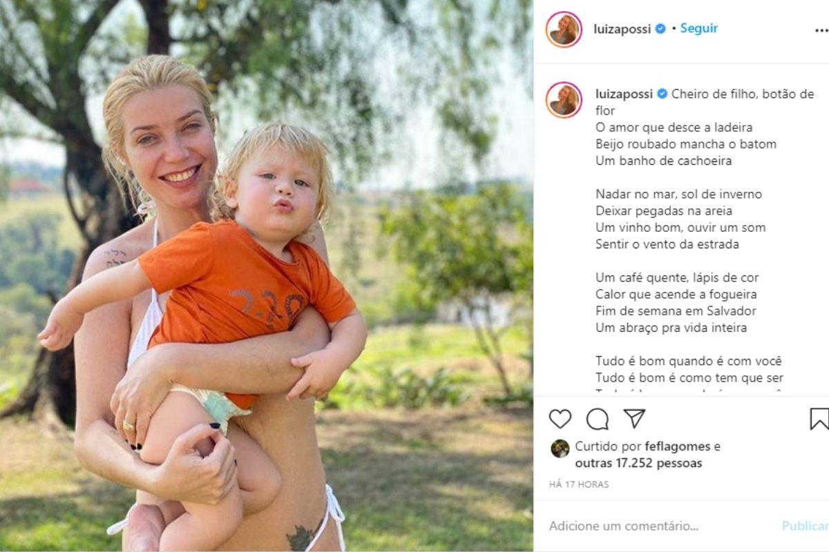The height and width of the screenshot is (552, 829).
Task: Click verified badge in the caption
Action: click(662, 95)
